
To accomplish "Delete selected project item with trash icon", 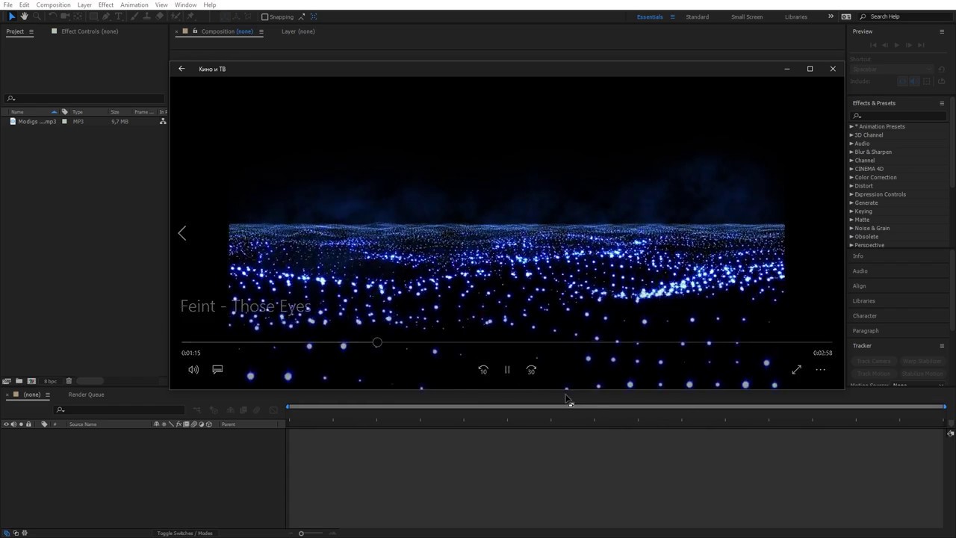I will [69, 381].
